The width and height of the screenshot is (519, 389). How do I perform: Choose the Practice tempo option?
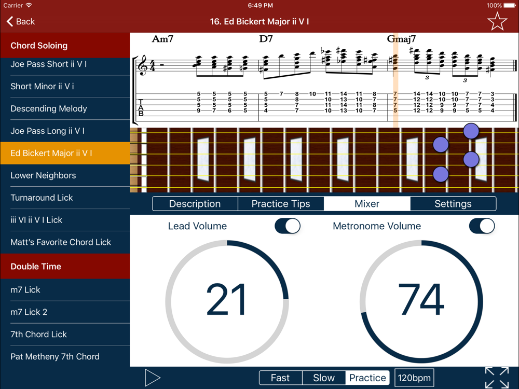point(367,378)
